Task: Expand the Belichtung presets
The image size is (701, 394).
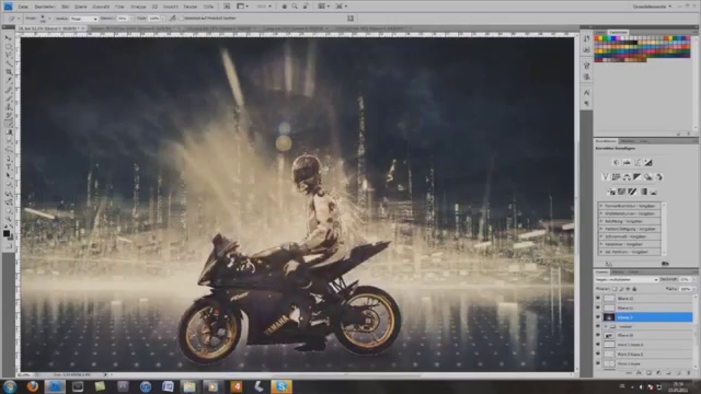Action: 601,221
